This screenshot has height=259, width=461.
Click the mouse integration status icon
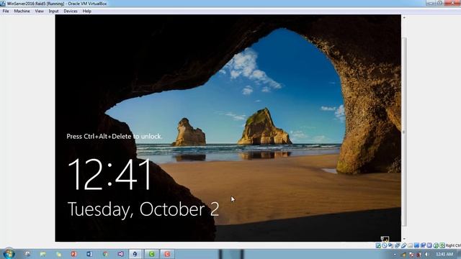[436, 245]
